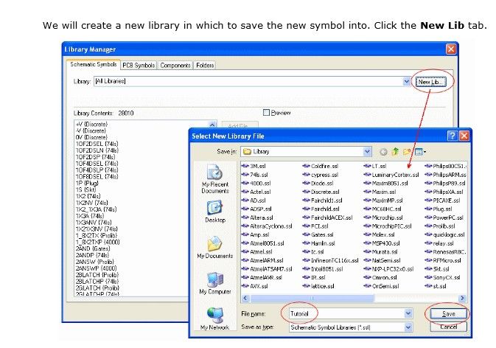Switch to the PCB Symbols tab

point(139,65)
